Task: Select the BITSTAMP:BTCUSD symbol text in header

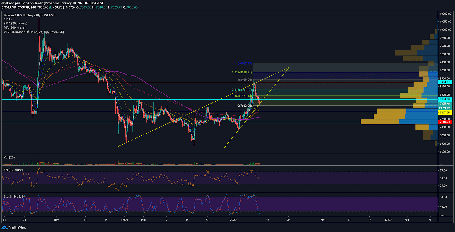Action: tap(15, 7)
